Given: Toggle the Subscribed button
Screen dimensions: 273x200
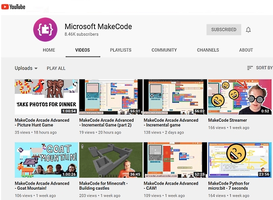Looking at the screenshot, I should [224, 30].
